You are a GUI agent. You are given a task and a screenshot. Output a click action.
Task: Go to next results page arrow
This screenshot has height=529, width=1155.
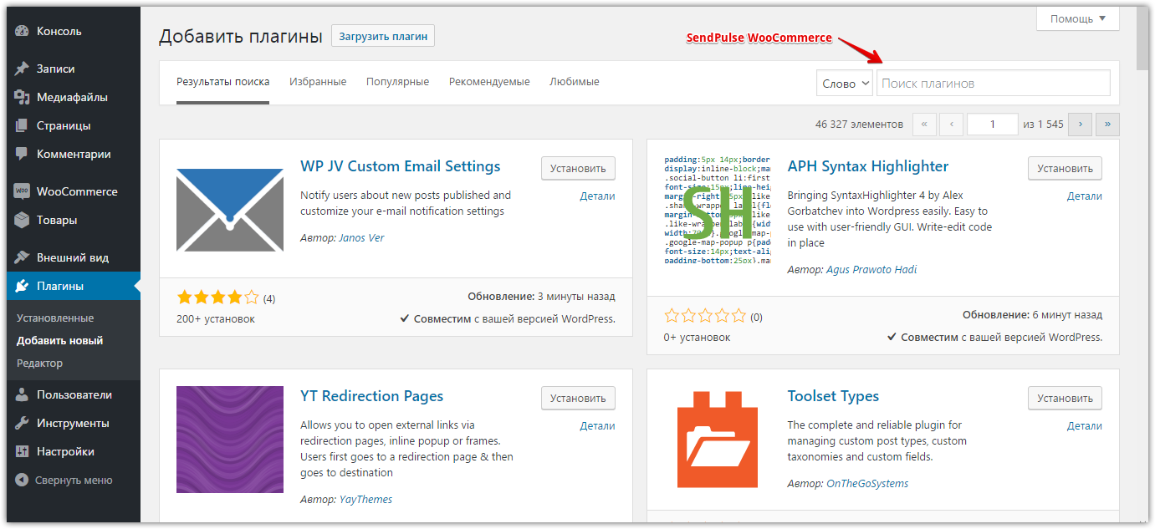click(x=1080, y=125)
